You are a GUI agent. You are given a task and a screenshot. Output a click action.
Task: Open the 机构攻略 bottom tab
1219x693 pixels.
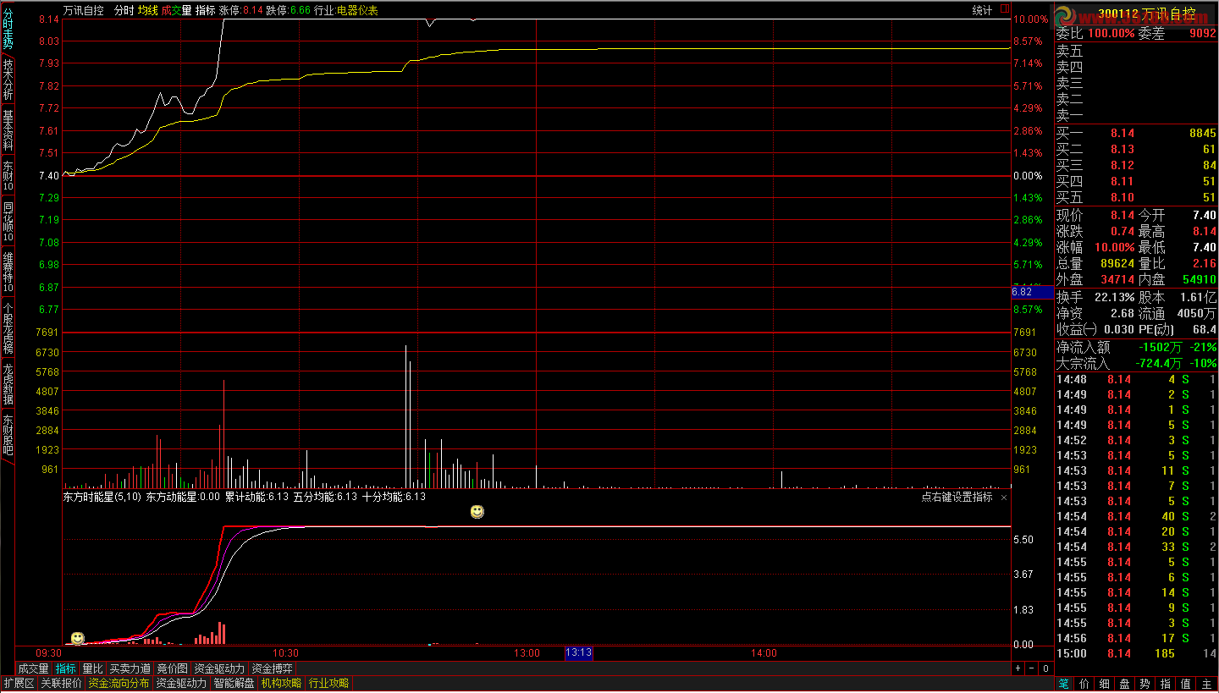(281, 684)
